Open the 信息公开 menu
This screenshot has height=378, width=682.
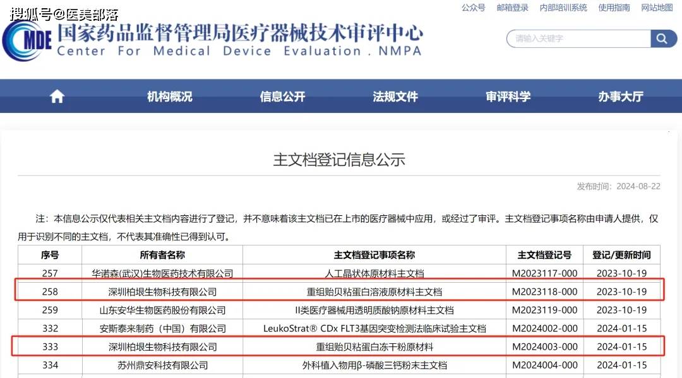click(x=282, y=97)
